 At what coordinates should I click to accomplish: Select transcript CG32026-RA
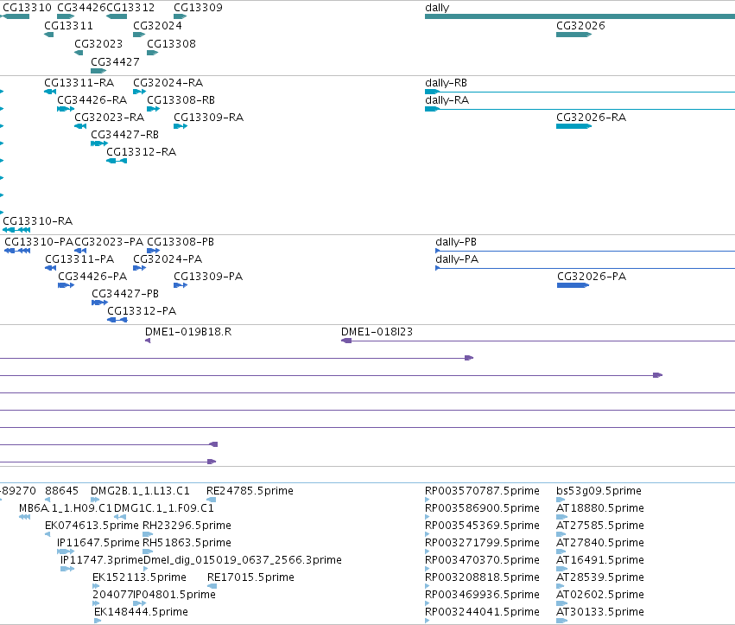573,126
